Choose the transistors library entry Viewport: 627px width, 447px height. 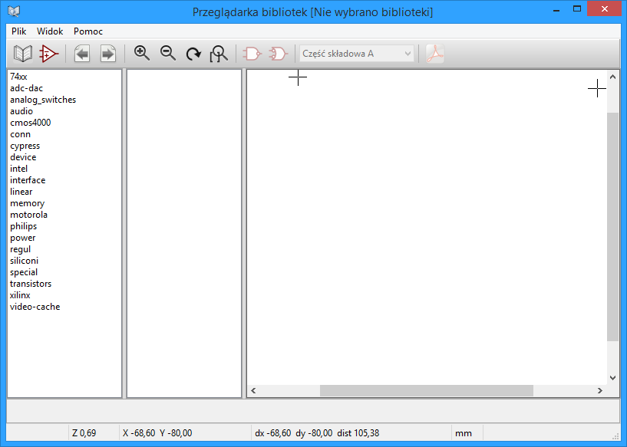pos(31,284)
